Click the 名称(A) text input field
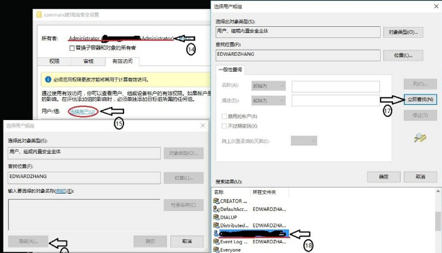 pyautogui.click(x=335, y=86)
